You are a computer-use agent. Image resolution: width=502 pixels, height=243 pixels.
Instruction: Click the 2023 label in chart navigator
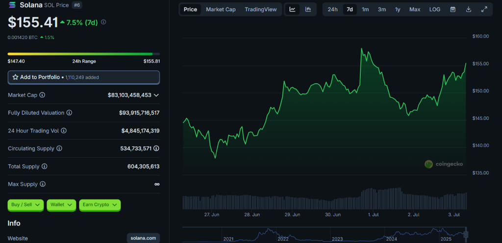pos(337,239)
